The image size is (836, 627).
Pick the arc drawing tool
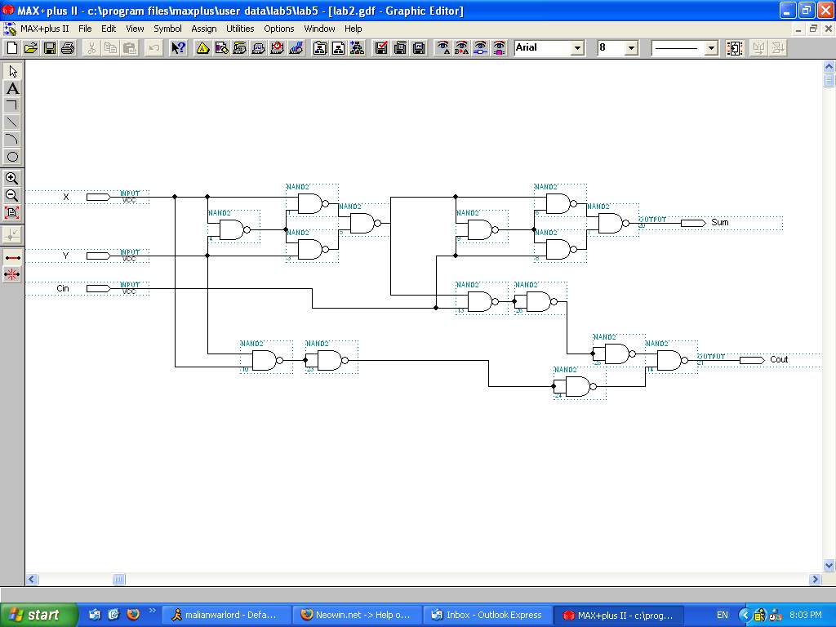tap(12, 140)
